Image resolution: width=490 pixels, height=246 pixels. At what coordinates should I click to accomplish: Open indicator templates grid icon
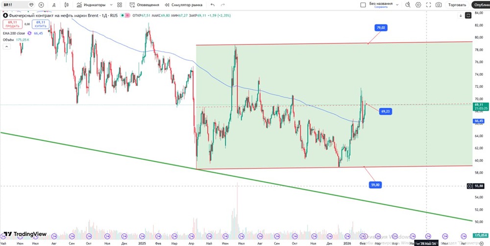(120, 5)
